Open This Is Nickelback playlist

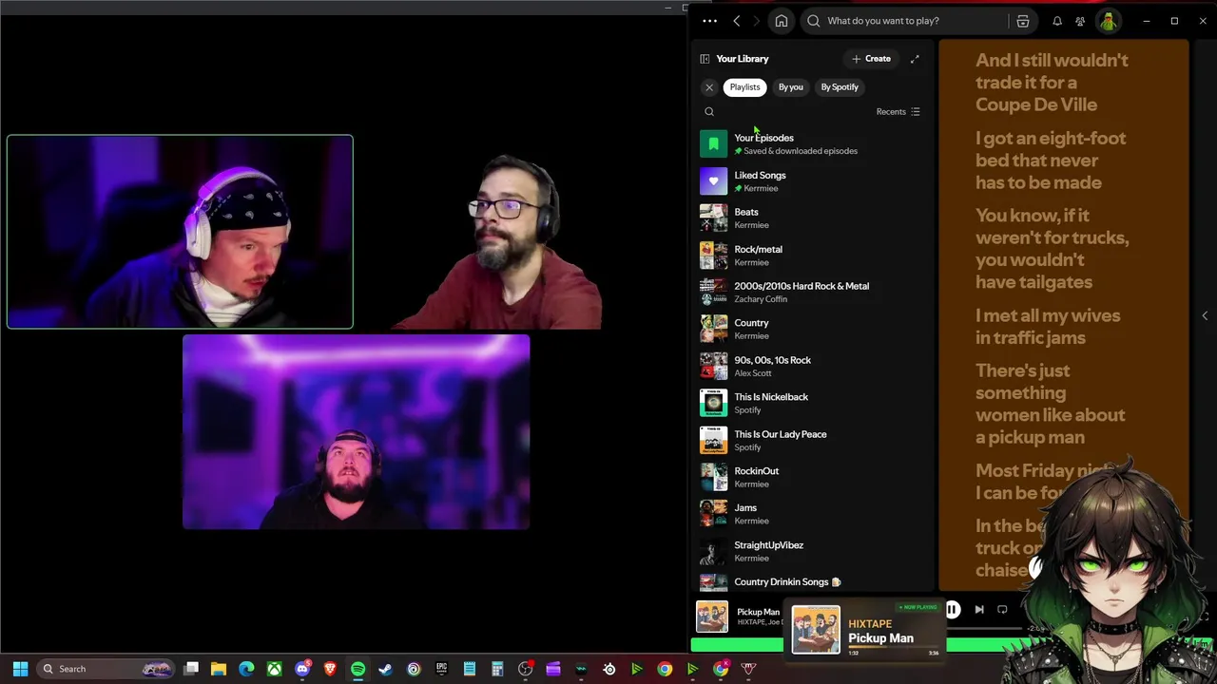[x=810, y=403]
